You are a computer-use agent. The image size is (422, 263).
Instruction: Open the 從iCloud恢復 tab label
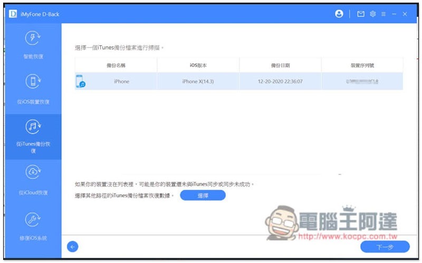click(x=33, y=192)
